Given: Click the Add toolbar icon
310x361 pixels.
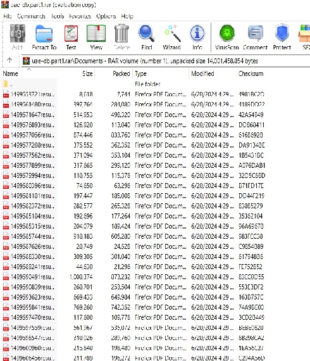Looking at the screenshot, I should click(x=17, y=34).
